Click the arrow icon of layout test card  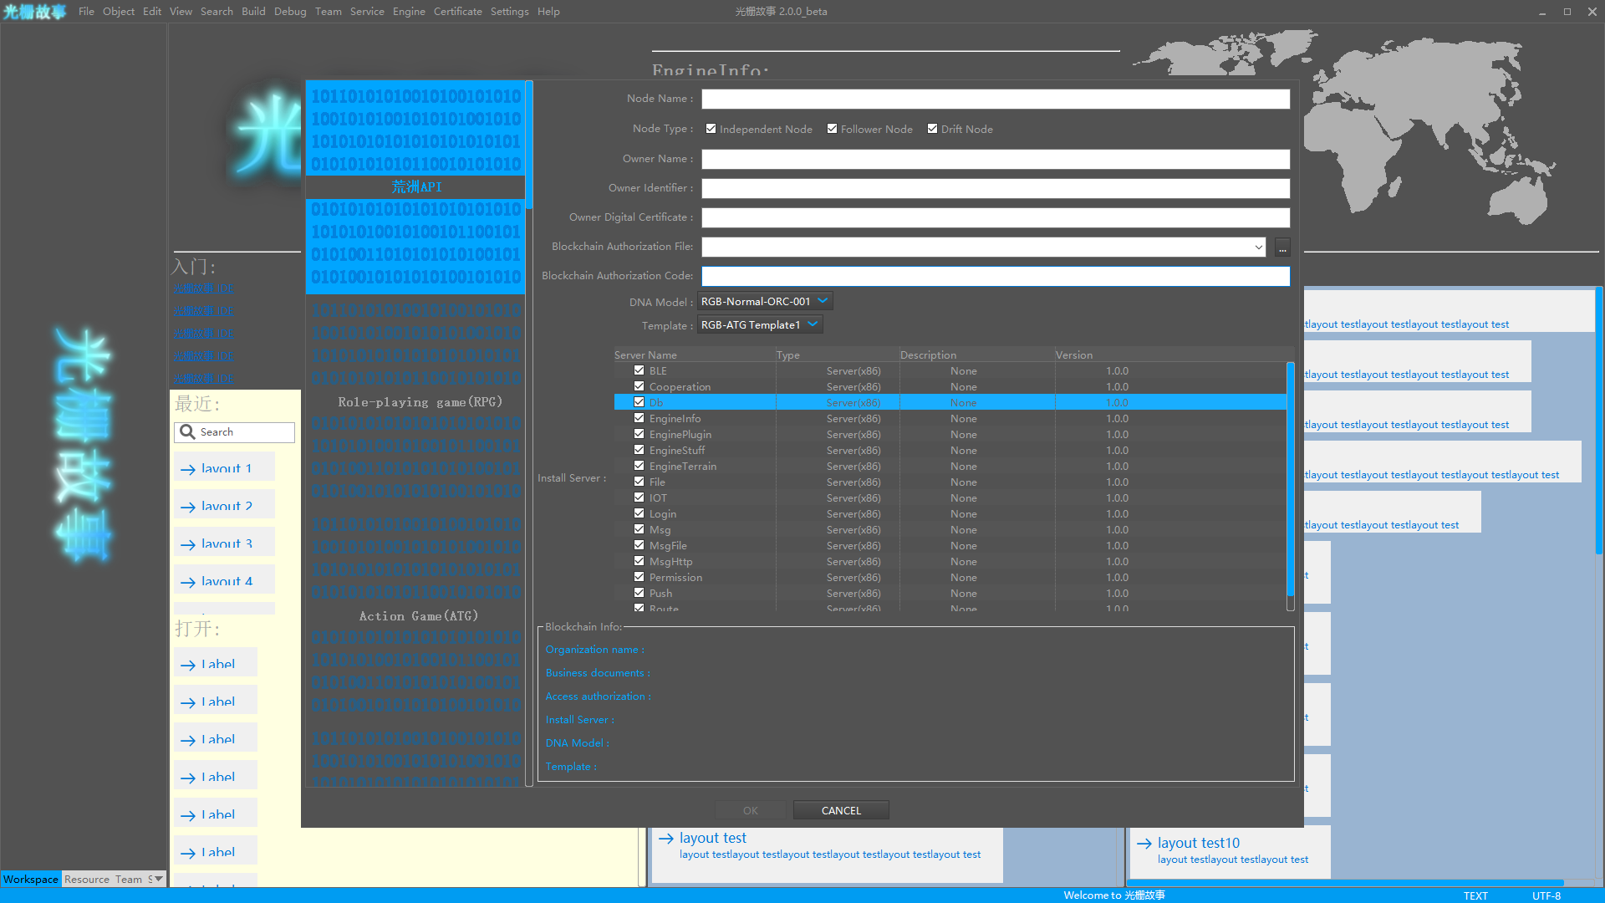(666, 839)
